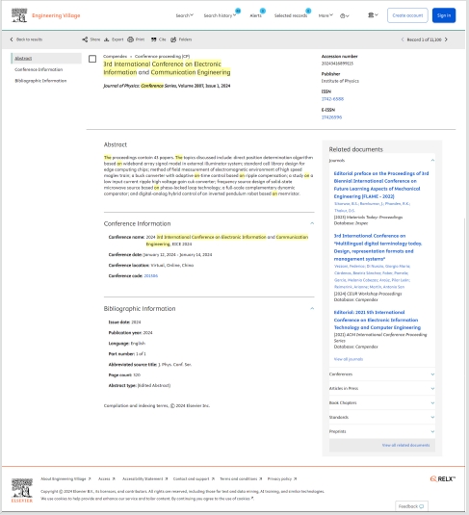This screenshot has height=515, width=469.
Task: Click the Folders icon
Action: tap(173, 39)
